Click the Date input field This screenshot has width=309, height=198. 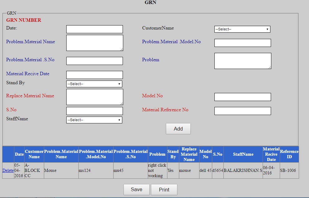94,29
